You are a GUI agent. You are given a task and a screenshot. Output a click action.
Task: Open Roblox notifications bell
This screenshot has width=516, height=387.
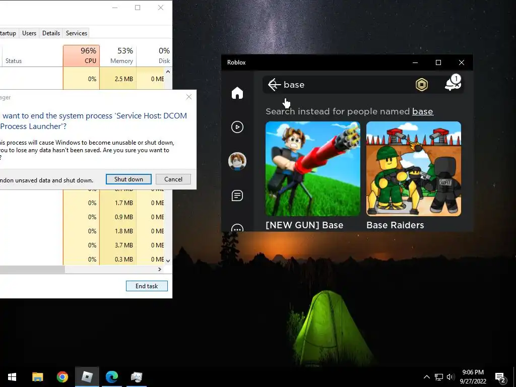click(453, 83)
